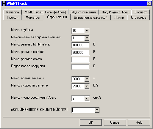Click the Макс. глубина label
153x129 pixels.
click(22, 30)
